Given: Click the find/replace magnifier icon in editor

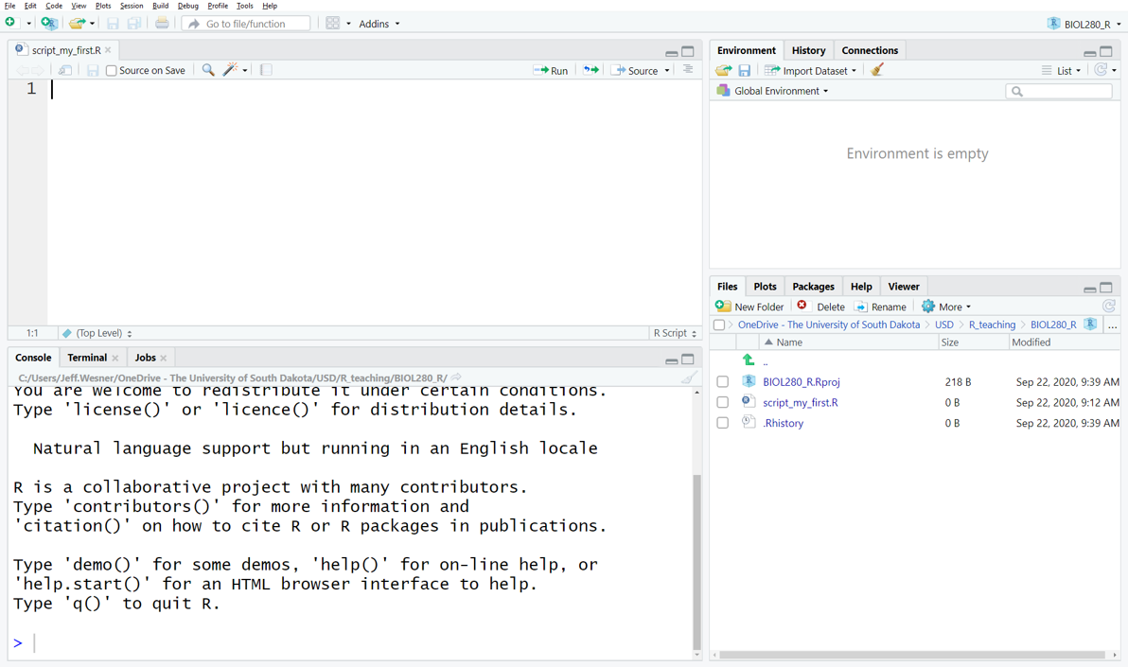Looking at the screenshot, I should (x=208, y=70).
